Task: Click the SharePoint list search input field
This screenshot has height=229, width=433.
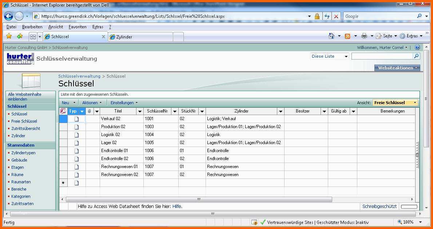Action: [x=382, y=56]
